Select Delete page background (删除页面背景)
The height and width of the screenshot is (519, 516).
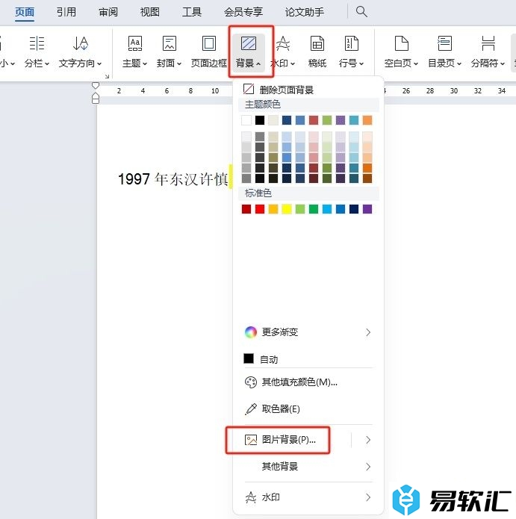coord(285,90)
